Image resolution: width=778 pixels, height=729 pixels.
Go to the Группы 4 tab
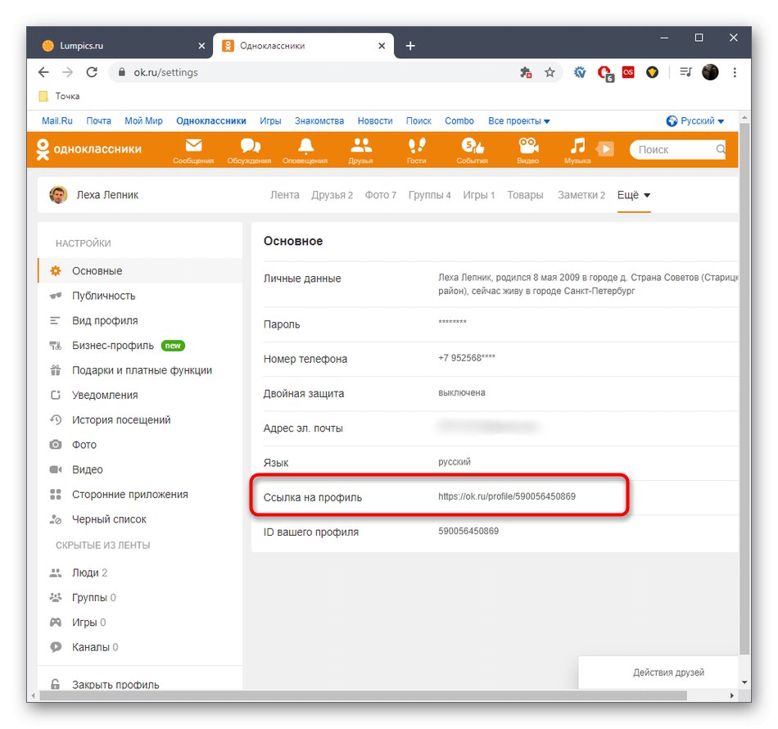pyautogui.click(x=429, y=195)
